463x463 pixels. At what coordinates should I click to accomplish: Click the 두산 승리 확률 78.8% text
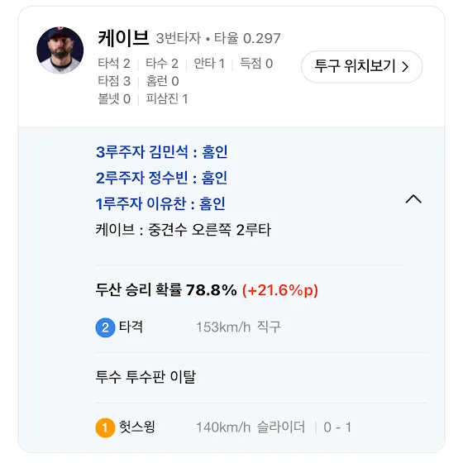pyautogui.click(x=166, y=289)
